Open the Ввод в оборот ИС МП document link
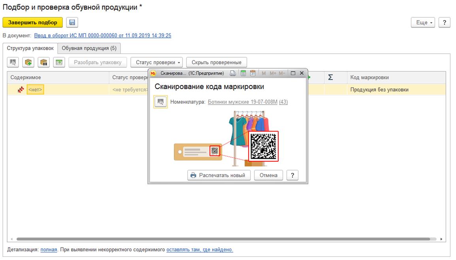Screen dimensions: 456x260 [x=102, y=36]
